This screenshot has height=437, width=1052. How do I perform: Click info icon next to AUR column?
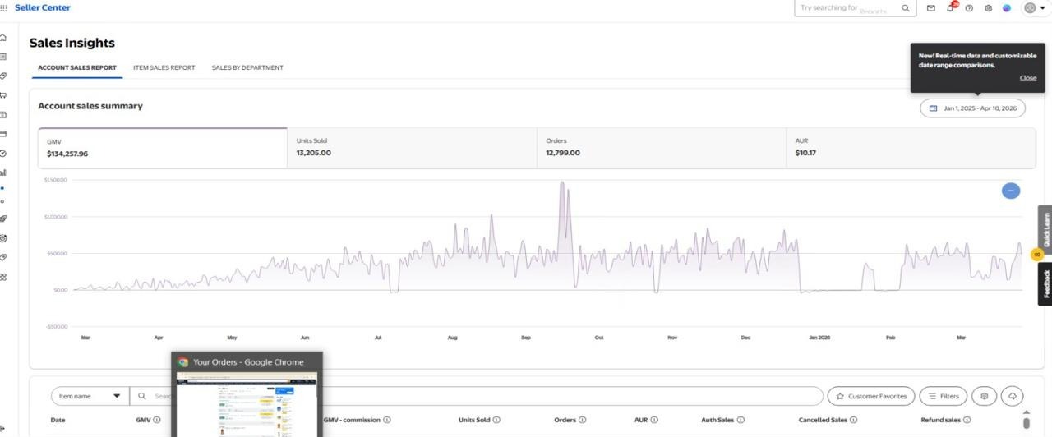click(654, 420)
